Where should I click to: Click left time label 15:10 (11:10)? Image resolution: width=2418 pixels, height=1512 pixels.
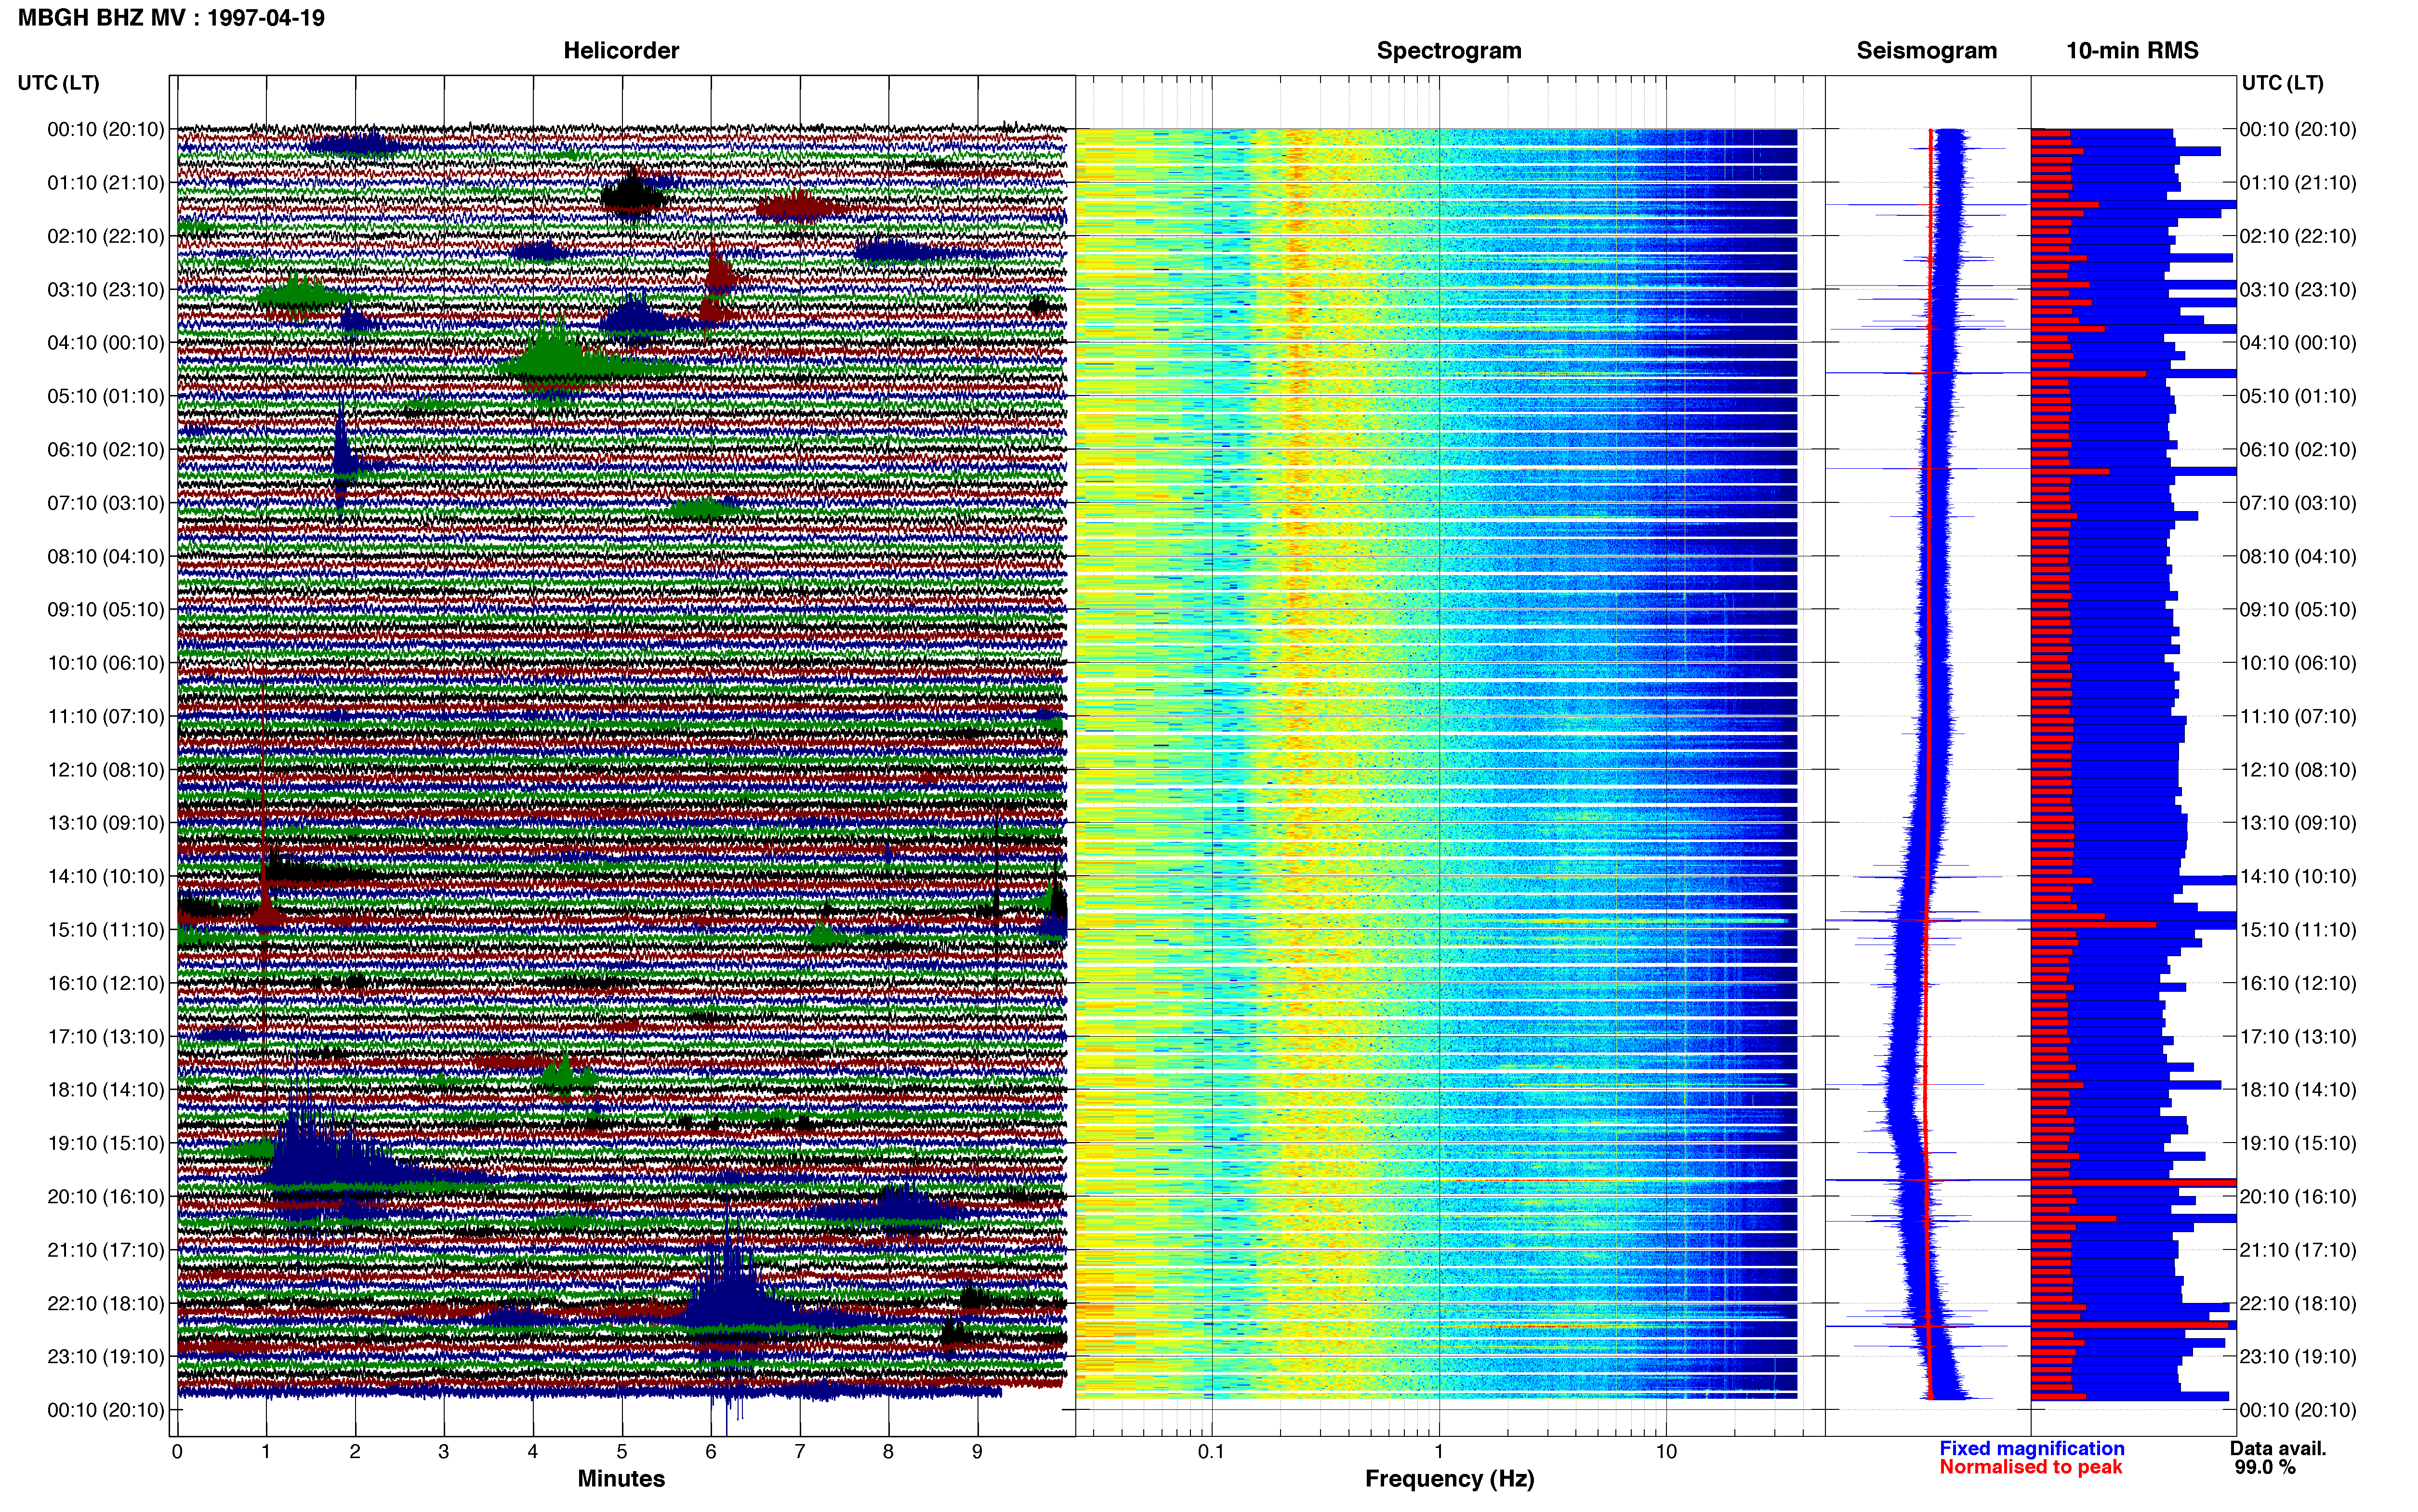106,930
